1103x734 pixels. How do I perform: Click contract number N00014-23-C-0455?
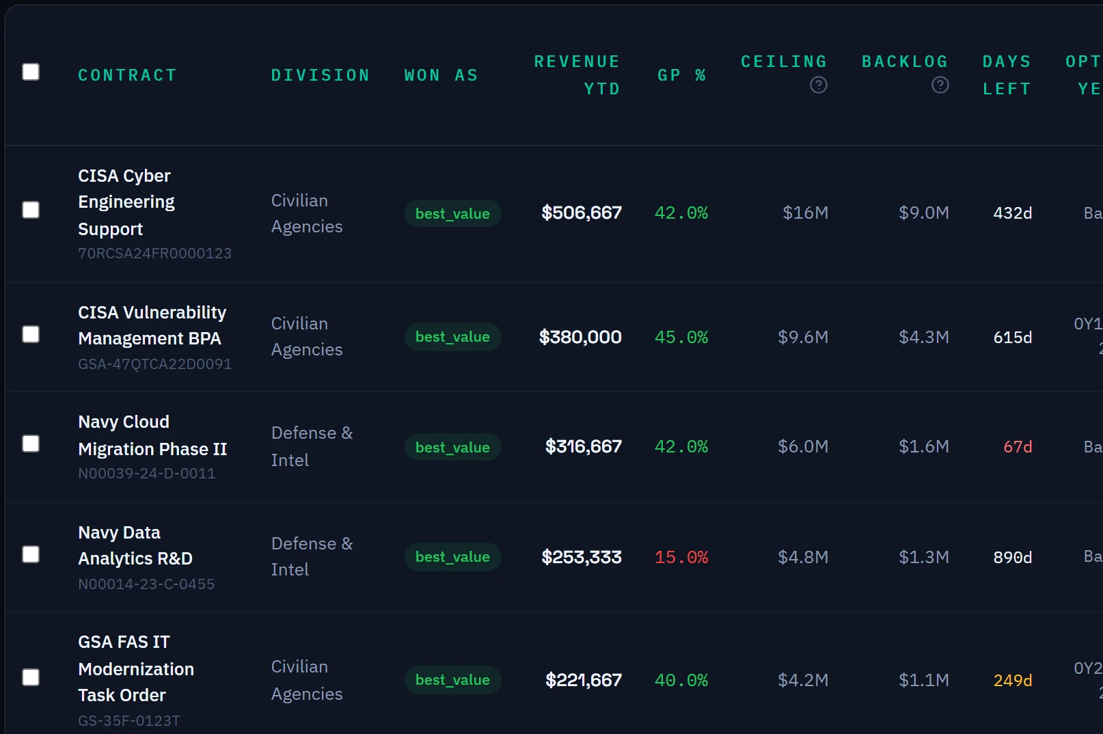pyautogui.click(x=146, y=584)
